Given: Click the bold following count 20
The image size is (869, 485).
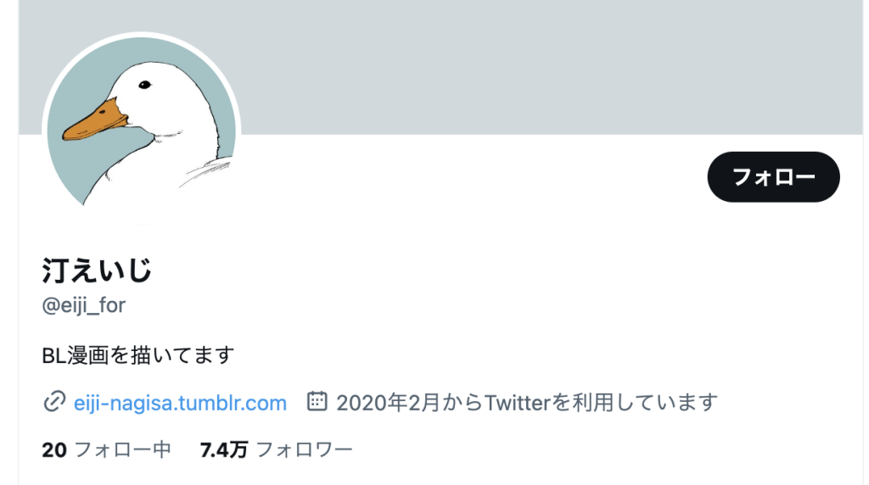Looking at the screenshot, I should pos(54,449).
